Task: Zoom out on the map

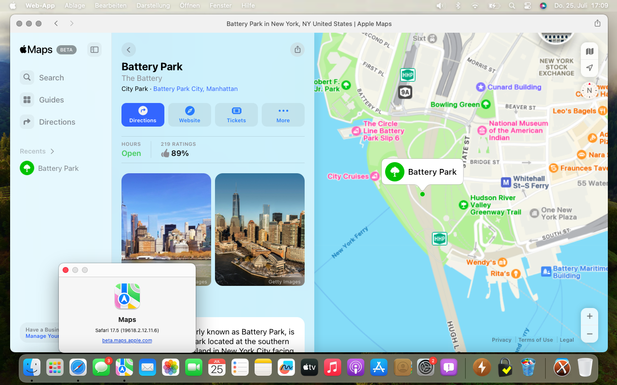Action: [x=590, y=334]
